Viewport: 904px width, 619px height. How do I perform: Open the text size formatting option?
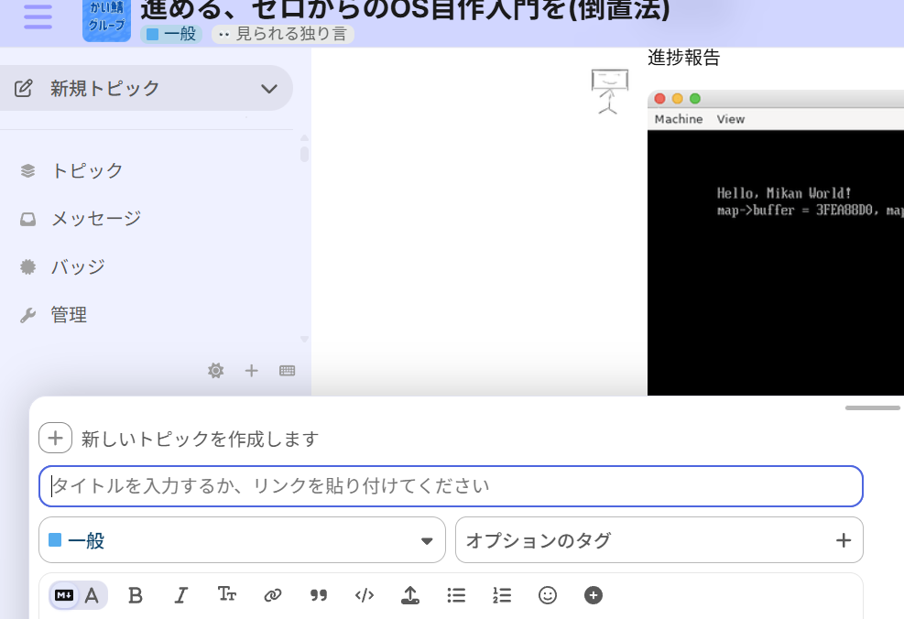227,596
